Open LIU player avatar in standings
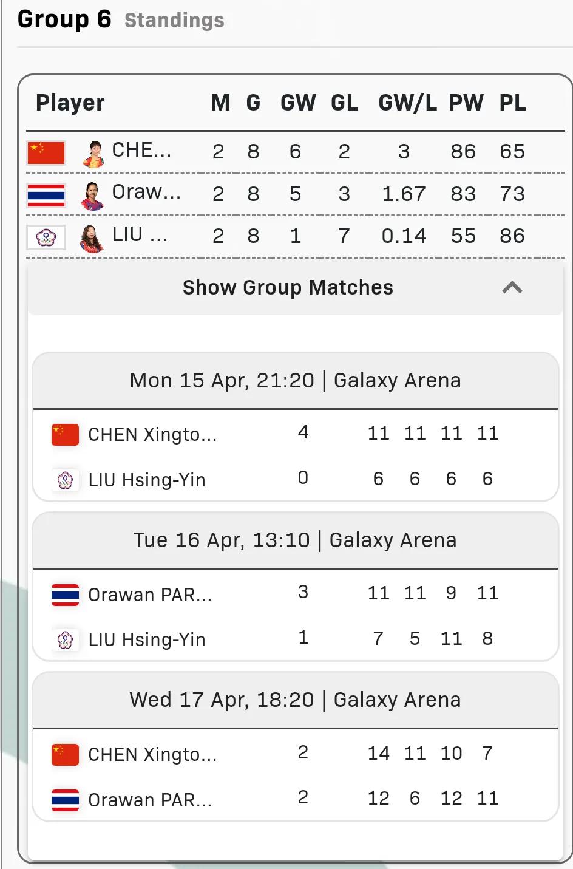This screenshot has width=573, height=869. pyautogui.click(x=93, y=237)
